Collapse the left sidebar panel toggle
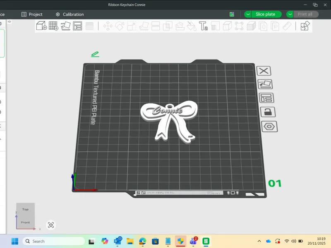The image size is (331, 248). tap(9, 21)
